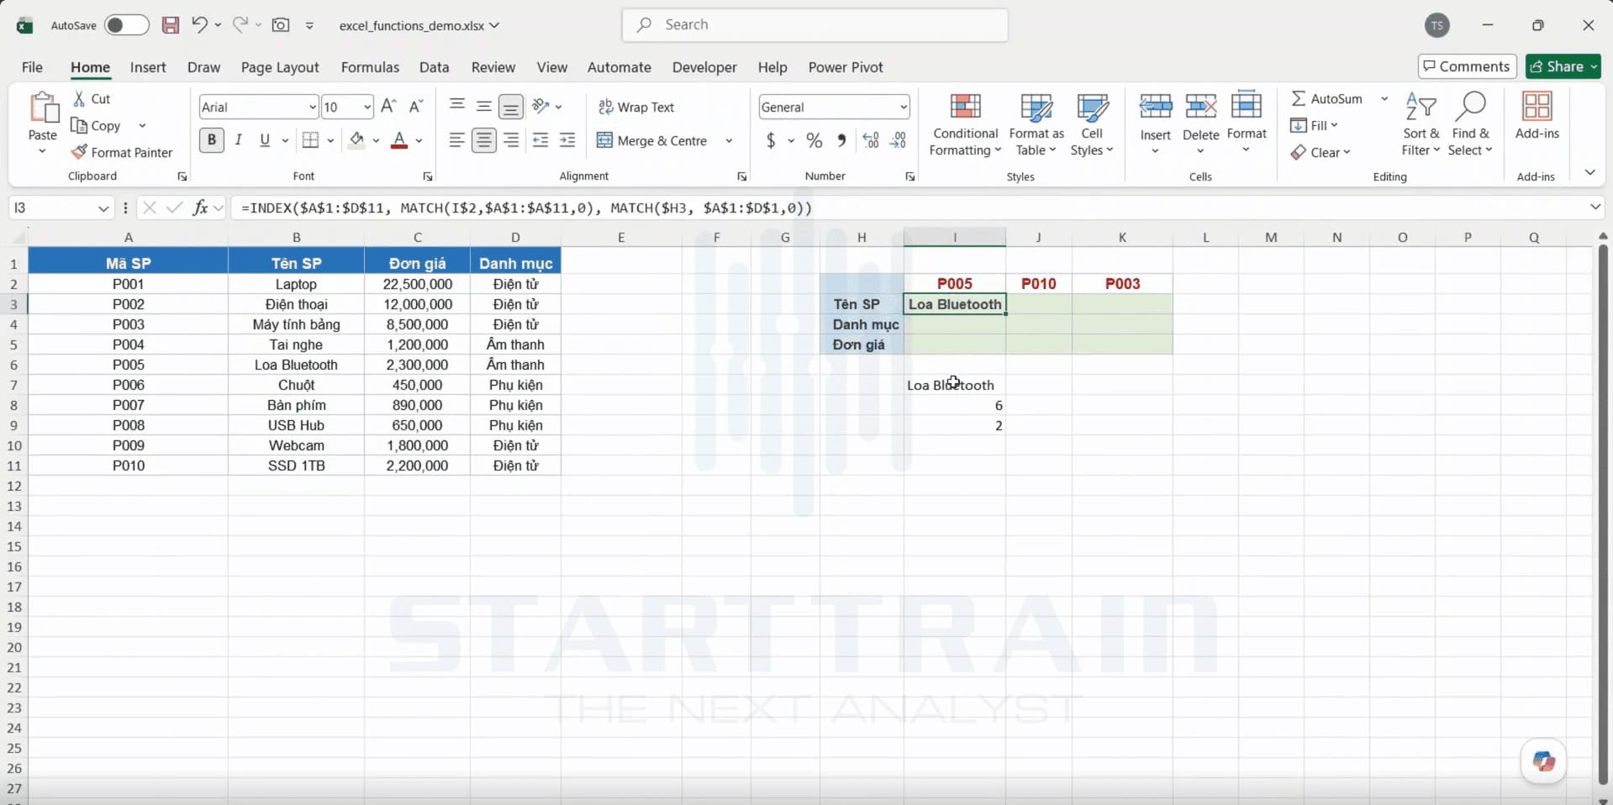Click Increase Decimal icon
Image resolution: width=1613 pixels, height=805 pixels.
click(871, 140)
